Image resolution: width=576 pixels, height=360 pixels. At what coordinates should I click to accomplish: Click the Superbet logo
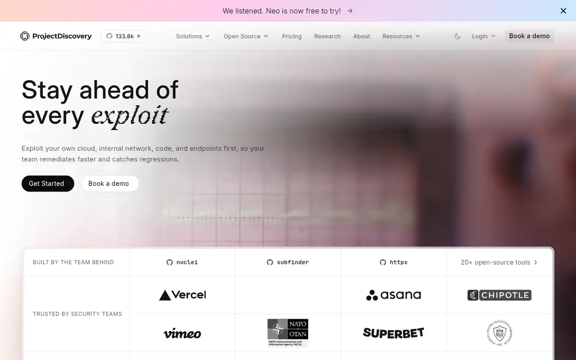pos(394,333)
